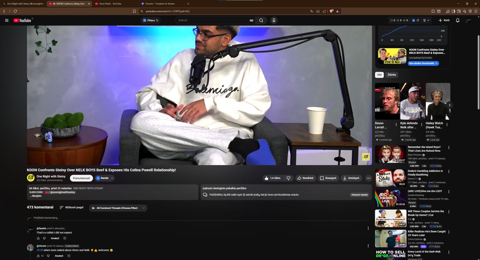Screen dimensions: 480x260
Task: Select the Žiūrėta filter chip
Action: tap(392, 75)
